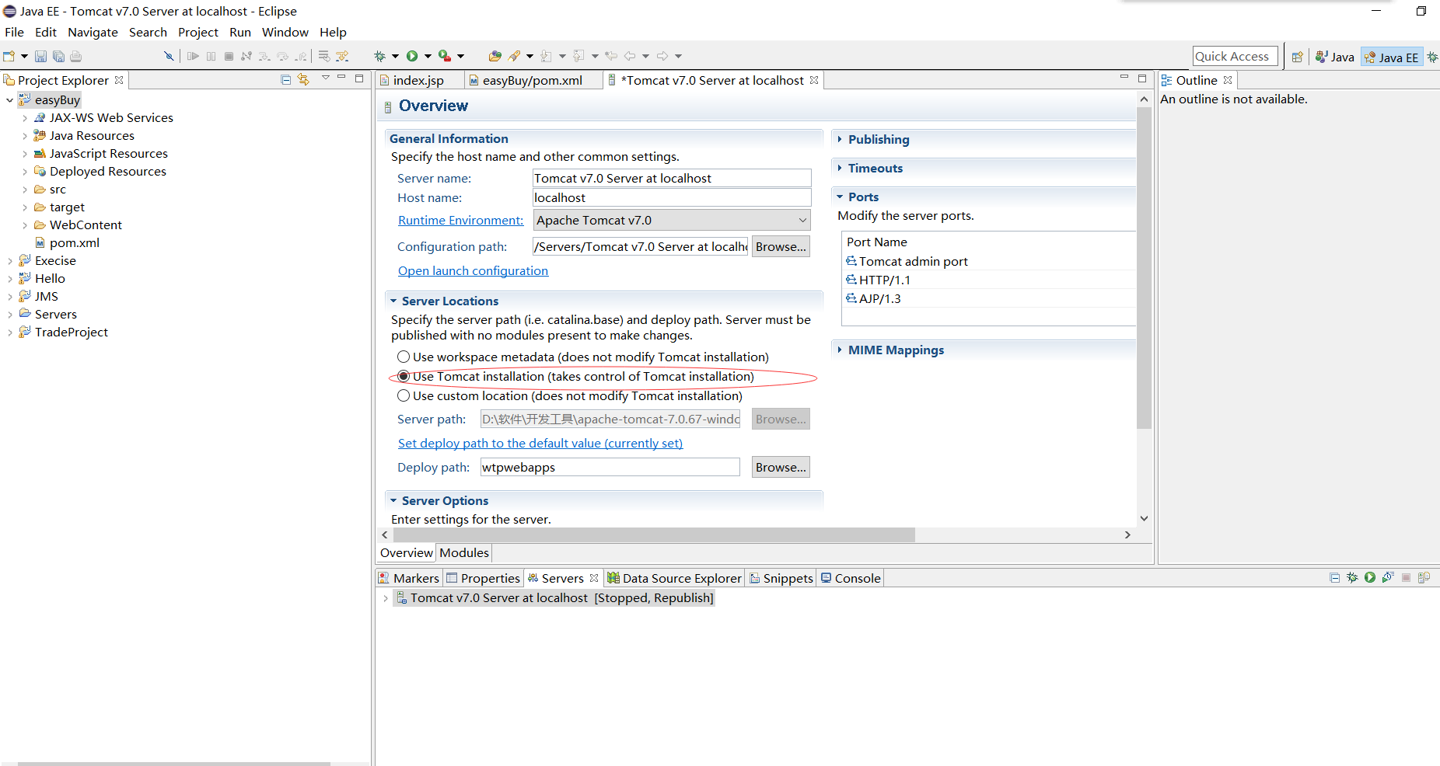
Task: Click Open launch configuration link
Action: [x=473, y=270]
